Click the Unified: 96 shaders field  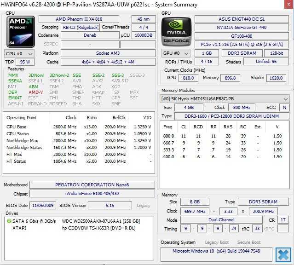(x=266, y=62)
